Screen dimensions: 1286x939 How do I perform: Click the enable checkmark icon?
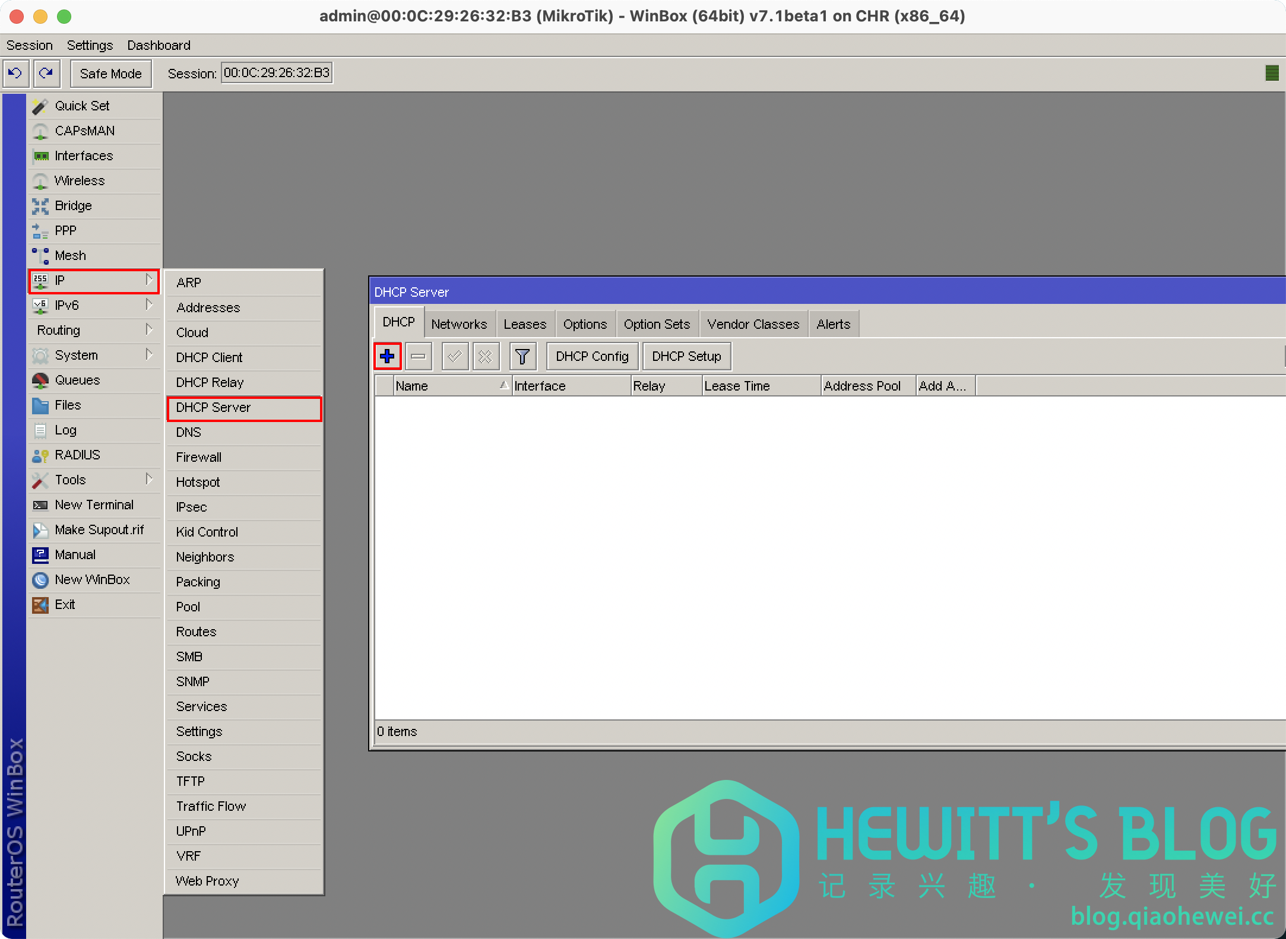[x=455, y=356]
